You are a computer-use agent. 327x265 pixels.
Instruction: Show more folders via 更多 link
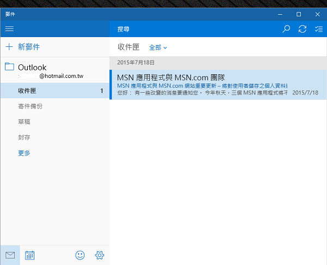[24, 153]
